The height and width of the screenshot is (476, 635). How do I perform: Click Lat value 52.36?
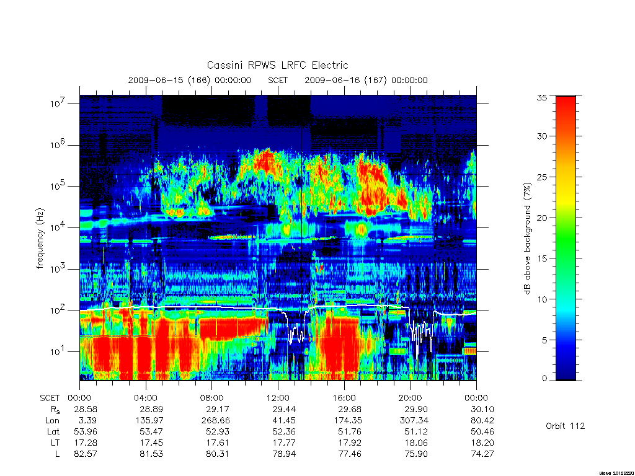click(284, 432)
